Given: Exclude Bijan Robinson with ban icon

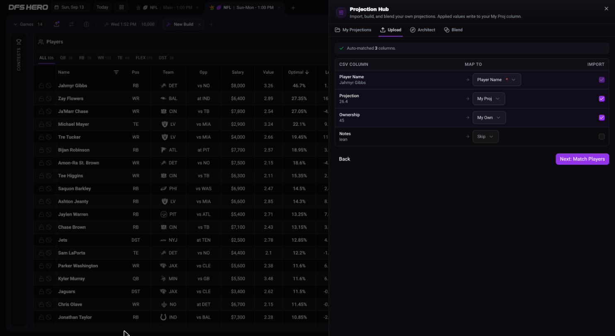Looking at the screenshot, I should 48,150.
